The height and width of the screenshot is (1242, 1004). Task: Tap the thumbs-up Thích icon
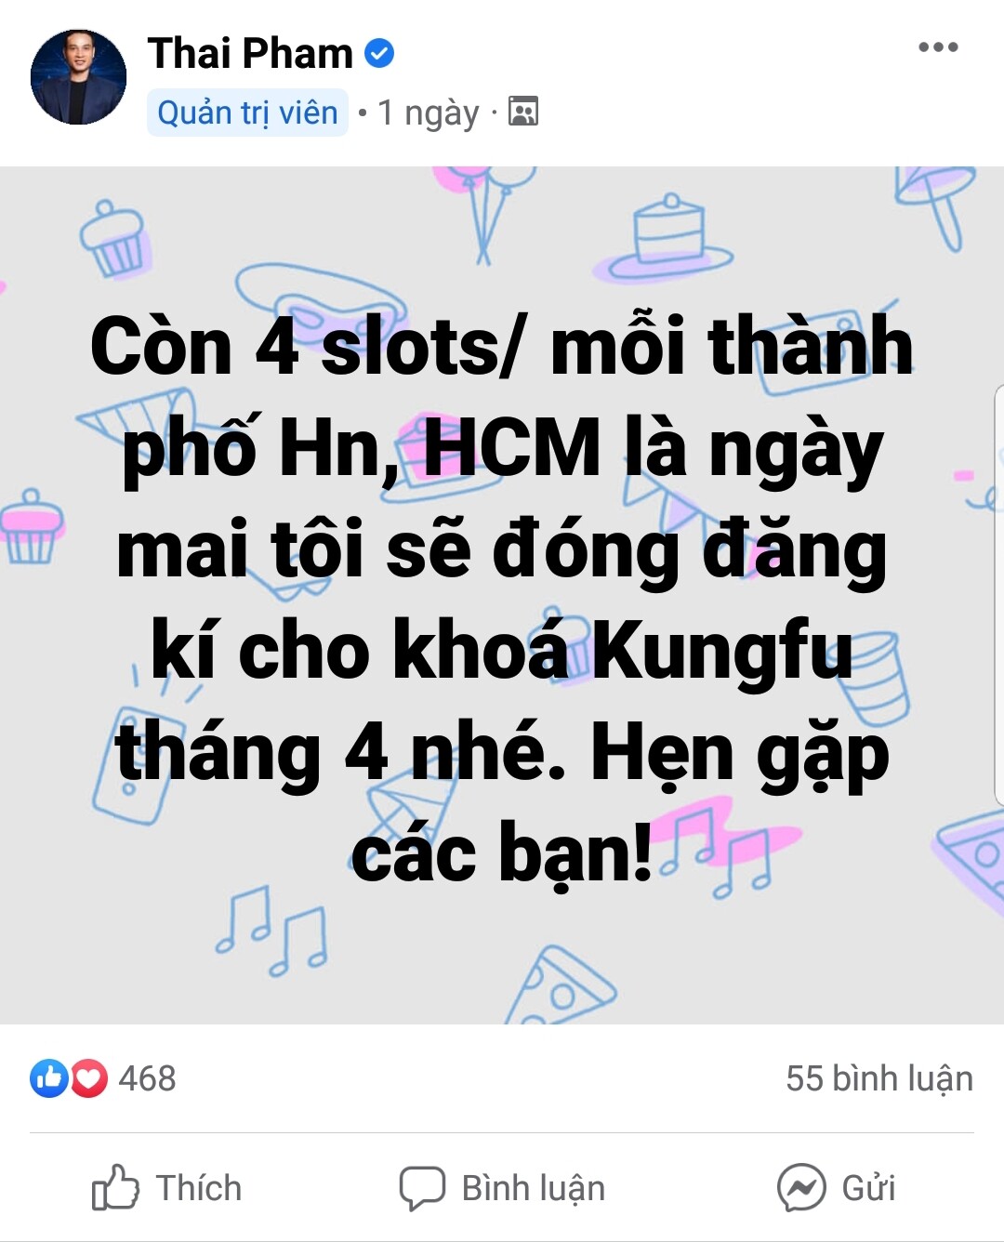click(x=115, y=1187)
